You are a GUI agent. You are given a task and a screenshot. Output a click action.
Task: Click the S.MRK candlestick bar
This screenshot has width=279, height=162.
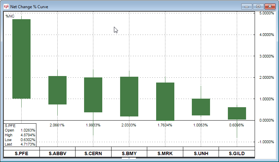(x=165, y=101)
